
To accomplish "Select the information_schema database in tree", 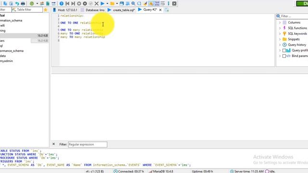I will point(11,20).
